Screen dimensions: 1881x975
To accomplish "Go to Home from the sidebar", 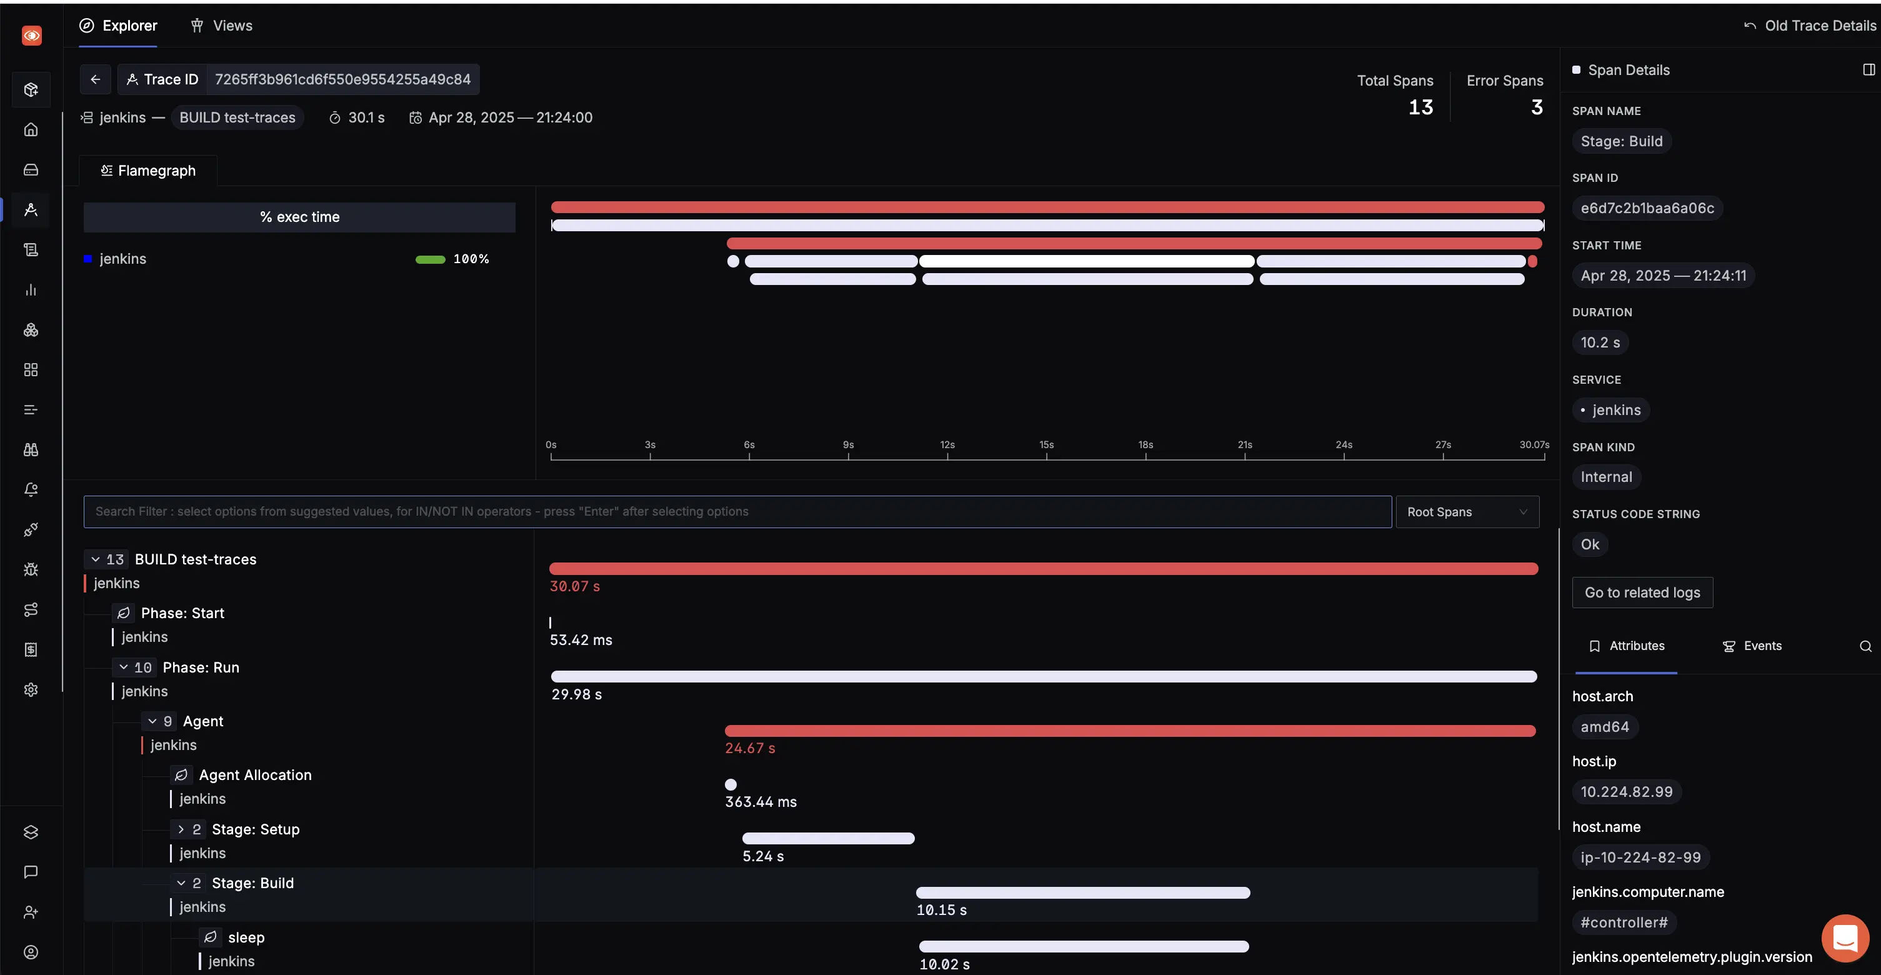I will click(x=31, y=130).
